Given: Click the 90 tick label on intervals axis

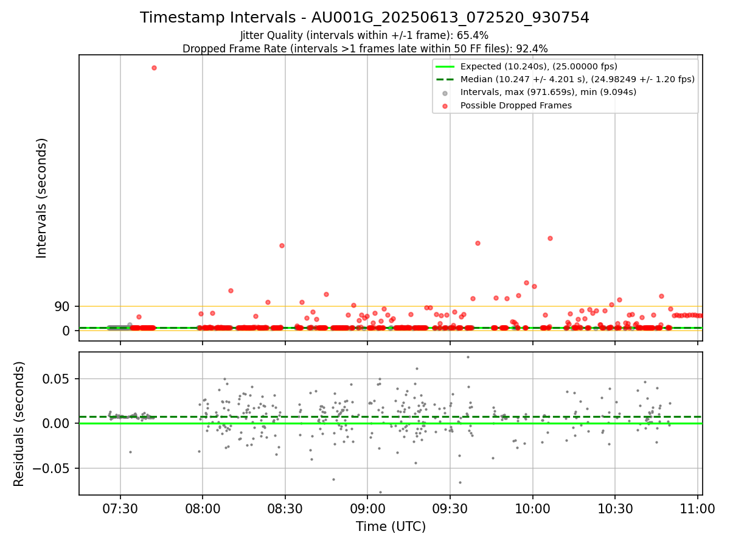Looking at the screenshot, I should 63,306.
